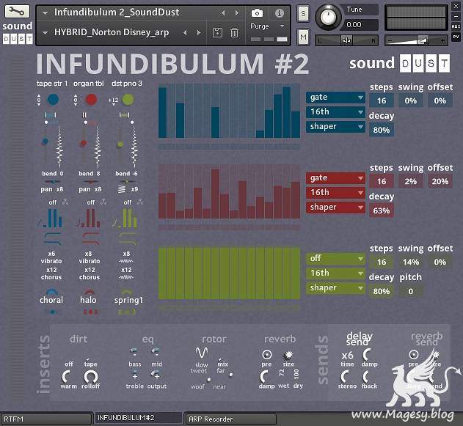Viewport: 463px width, 426px height.
Task: Open red shaper dropdown
Action: coord(335,207)
